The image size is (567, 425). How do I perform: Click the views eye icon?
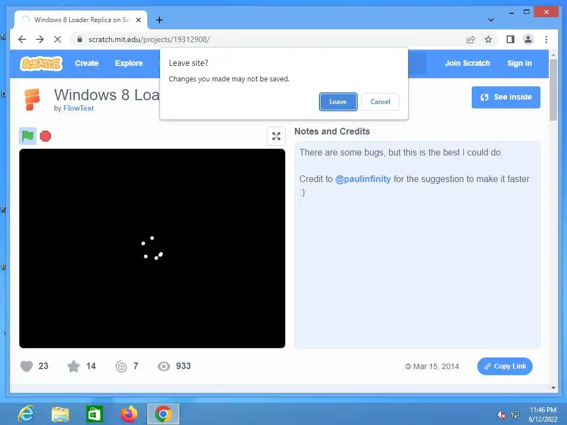pos(164,366)
